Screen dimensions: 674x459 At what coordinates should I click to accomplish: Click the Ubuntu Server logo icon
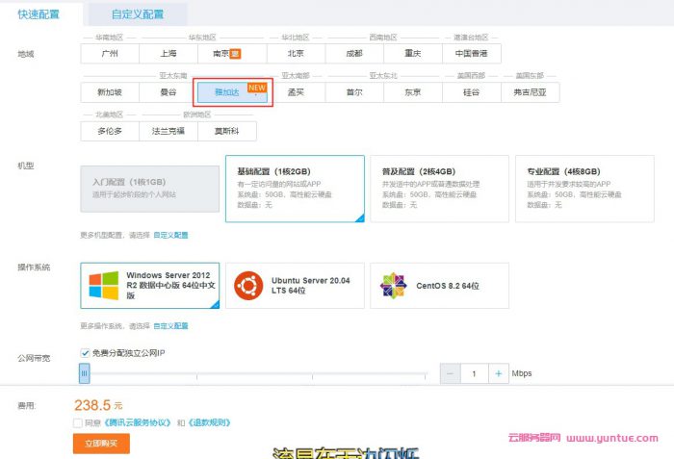click(249, 285)
